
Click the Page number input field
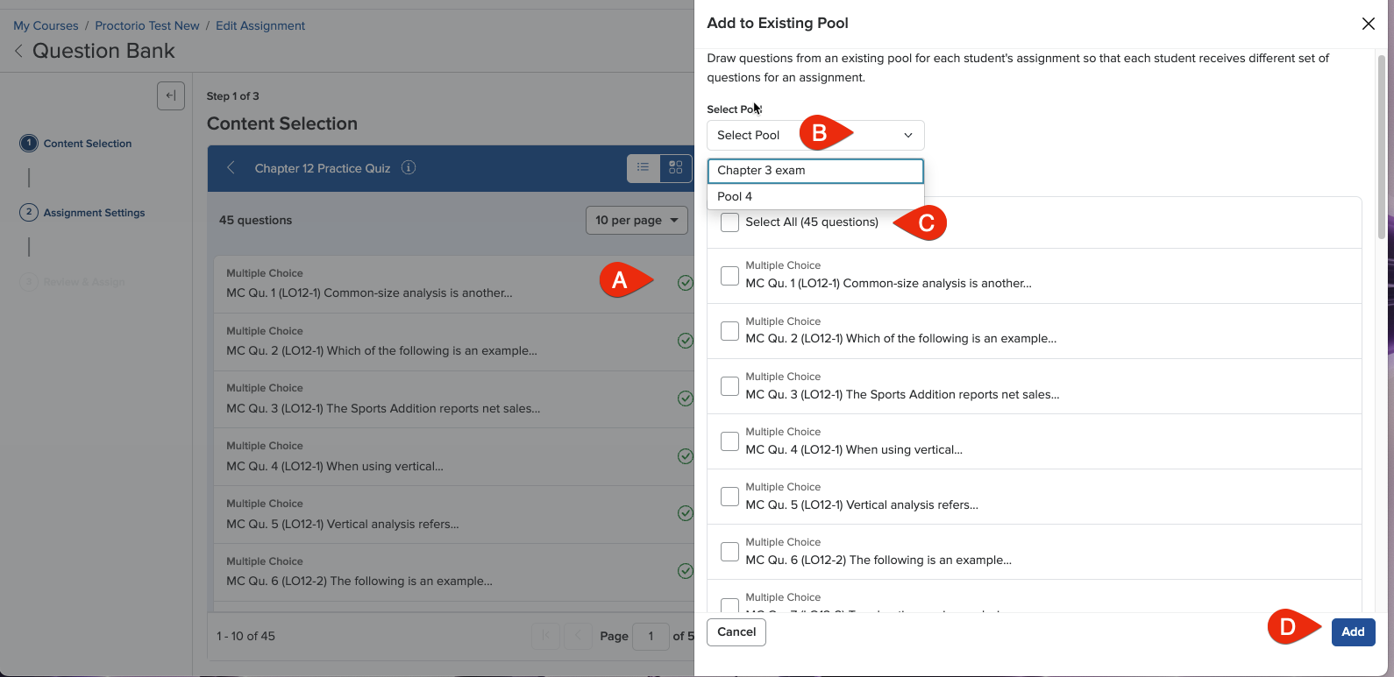[x=651, y=636]
